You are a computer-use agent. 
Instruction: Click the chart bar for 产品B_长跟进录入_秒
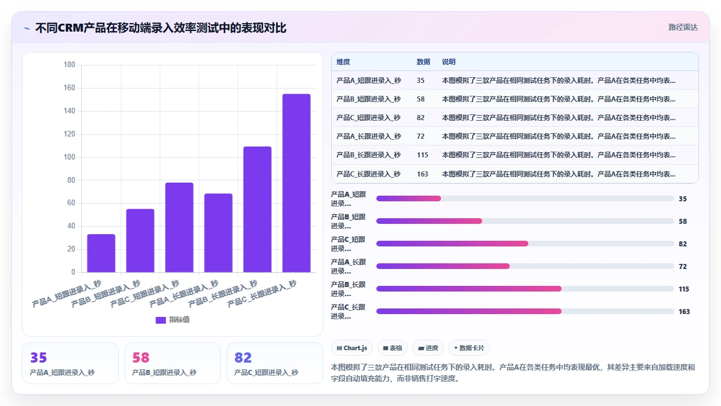point(257,209)
